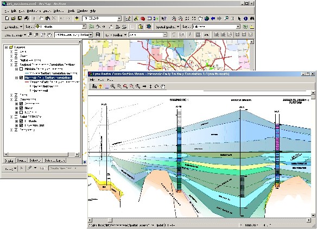
Task: Open the 3D Analyst Layer dropdown showing hillshade
Action: [84, 27]
